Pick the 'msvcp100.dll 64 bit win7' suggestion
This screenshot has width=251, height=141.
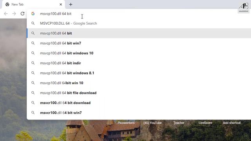(x=139, y=43)
